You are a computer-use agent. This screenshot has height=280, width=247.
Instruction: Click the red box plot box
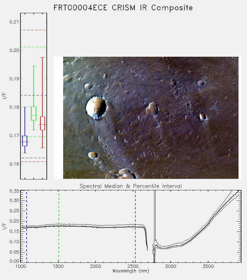point(42,123)
